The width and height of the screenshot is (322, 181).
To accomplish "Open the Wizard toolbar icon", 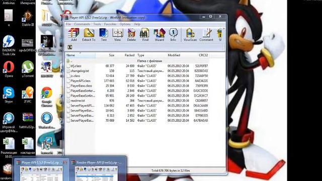I will [159, 35].
